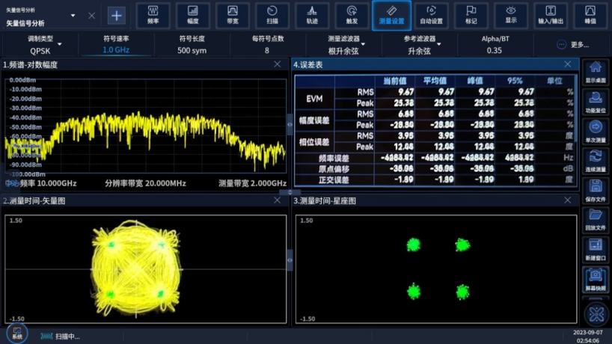The width and height of the screenshot is (612, 344).
Task: Take a 屏幕快照 screen snapshot
Action: 596,280
